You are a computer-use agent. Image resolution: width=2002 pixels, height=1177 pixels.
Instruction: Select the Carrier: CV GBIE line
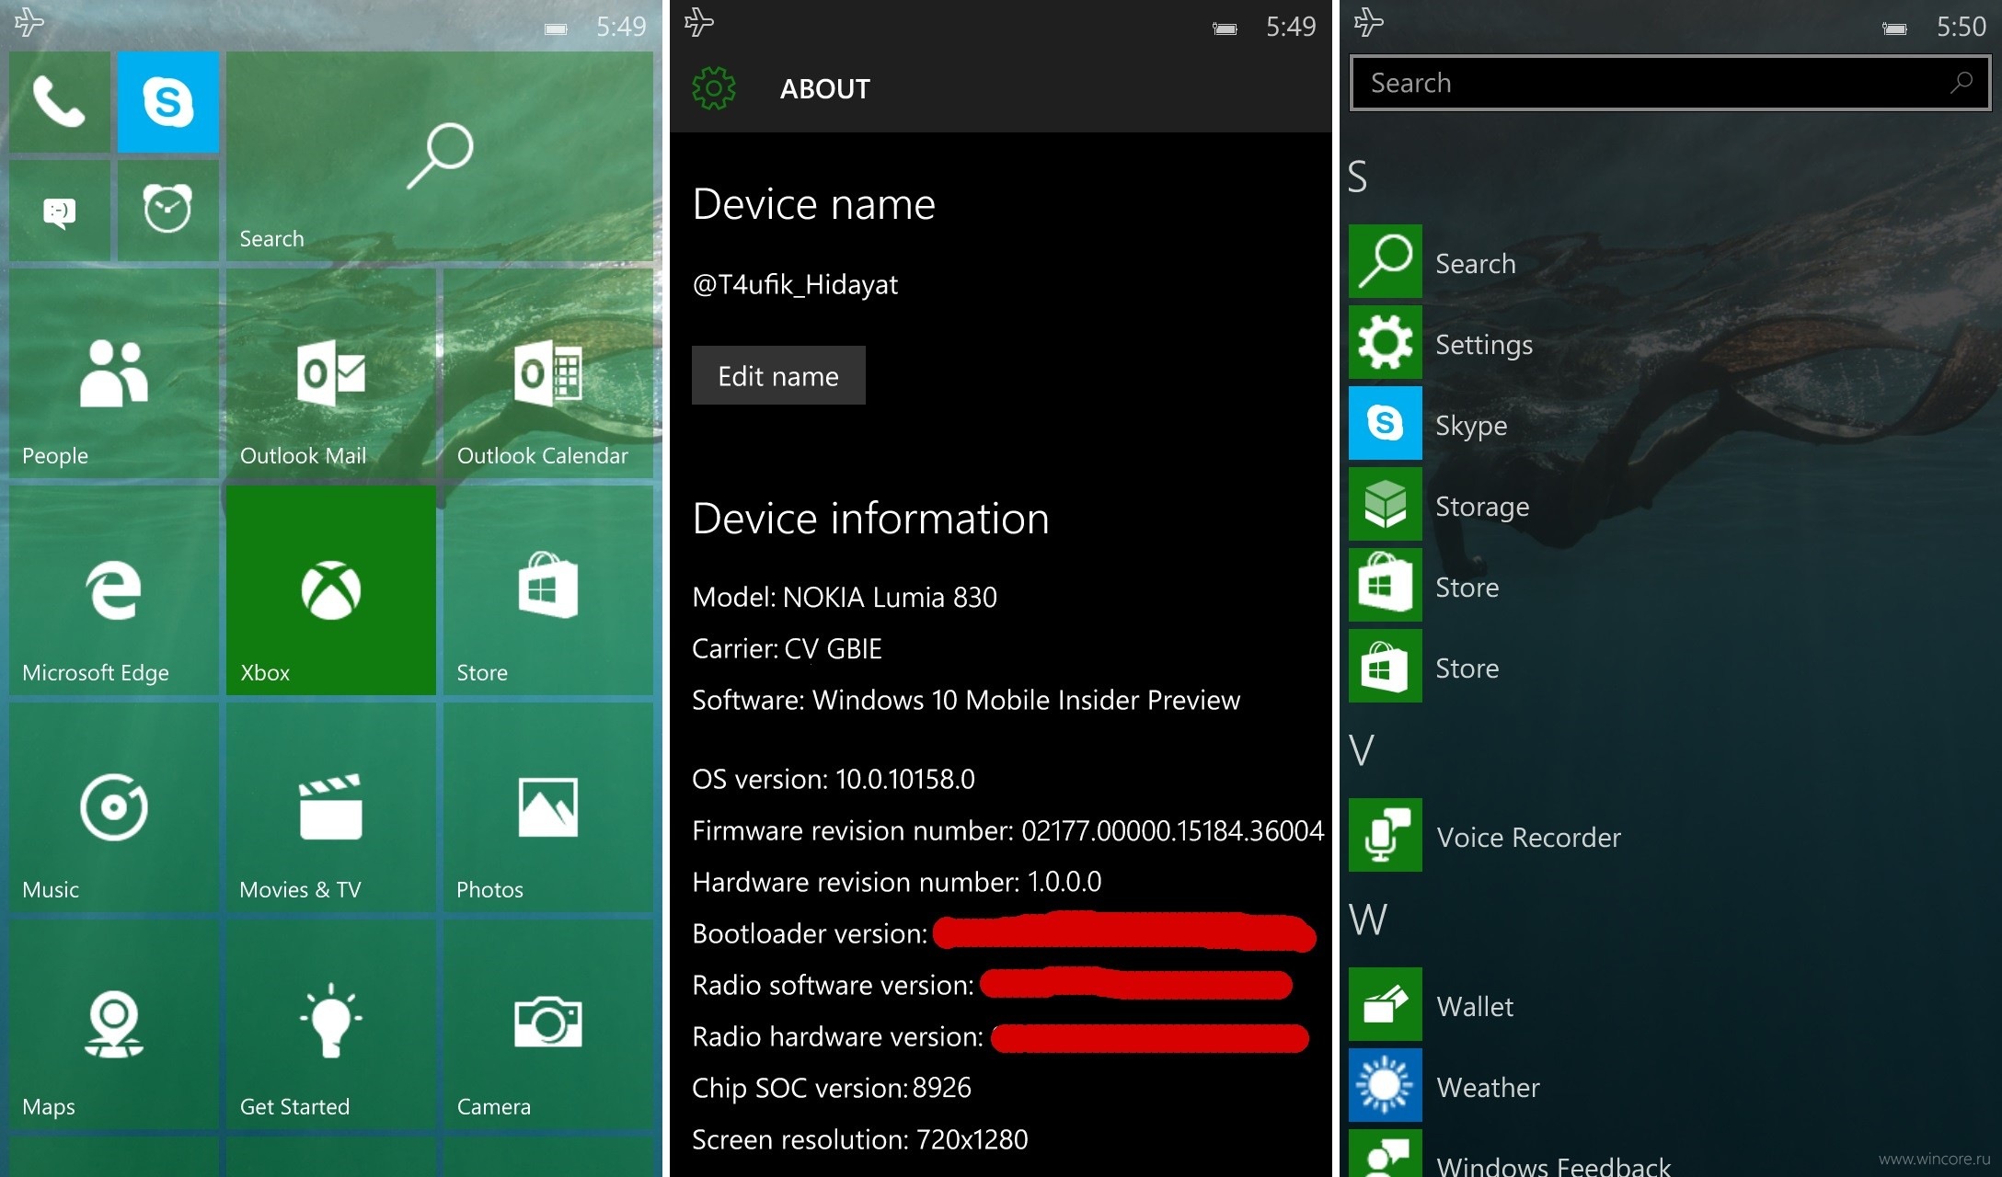point(788,649)
